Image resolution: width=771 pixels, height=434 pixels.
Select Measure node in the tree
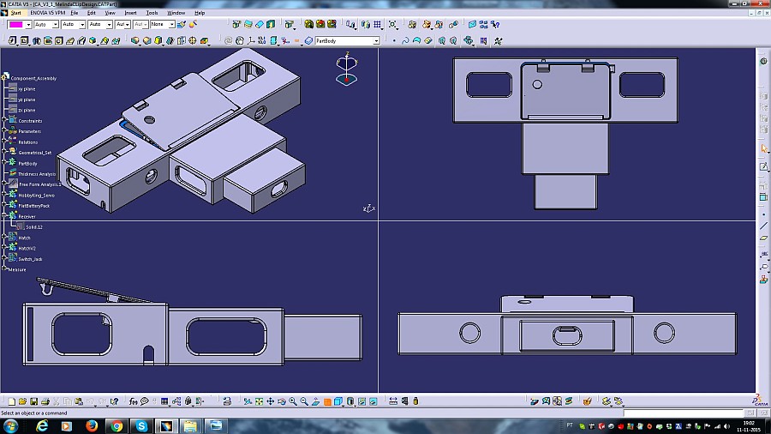17,269
